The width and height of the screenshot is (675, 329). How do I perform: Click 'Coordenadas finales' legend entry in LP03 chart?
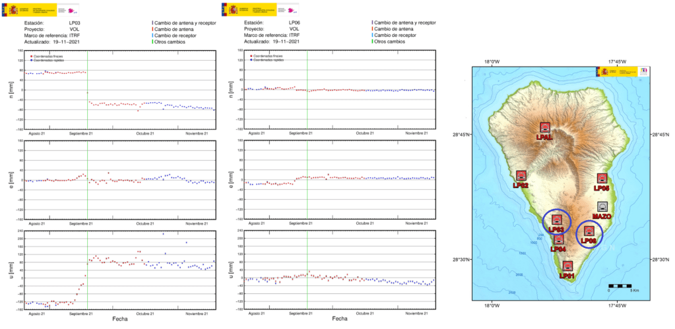point(47,57)
